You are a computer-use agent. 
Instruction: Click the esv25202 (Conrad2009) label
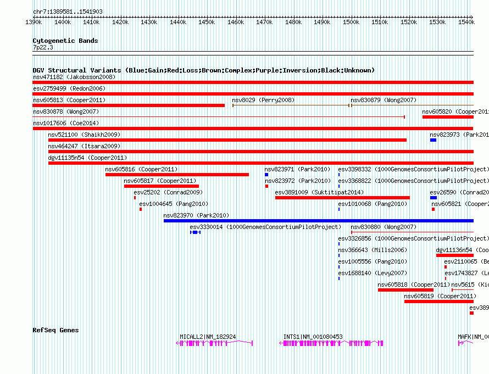click(x=168, y=192)
